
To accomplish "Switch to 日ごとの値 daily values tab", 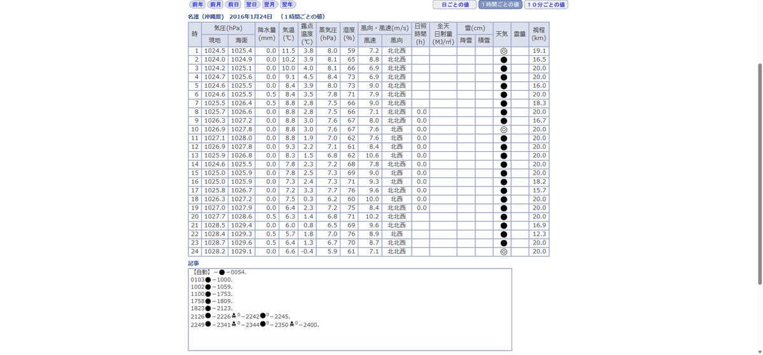I will (x=455, y=4).
